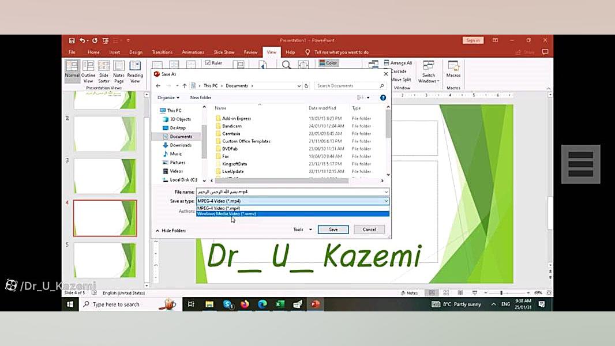Click the Slide Sorter icon in status bar
615x346 pixels.
(x=446, y=293)
